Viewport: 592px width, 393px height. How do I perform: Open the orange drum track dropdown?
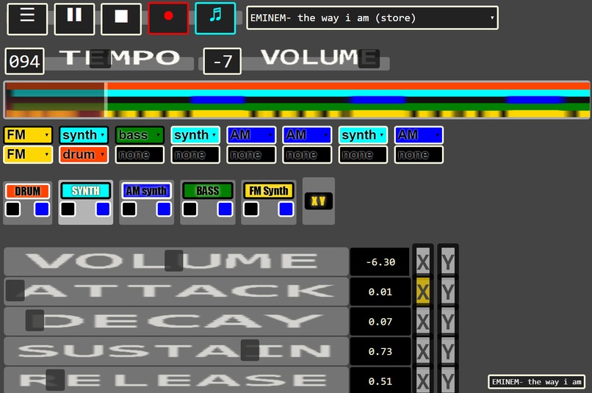(x=84, y=155)
